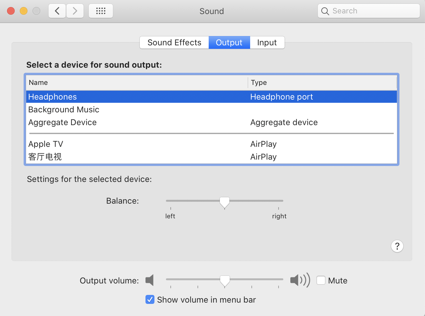This screenshot has height=316, width=425.
Task: Select the Output tab
Action: pyautogui.click(x=229, y=42)
